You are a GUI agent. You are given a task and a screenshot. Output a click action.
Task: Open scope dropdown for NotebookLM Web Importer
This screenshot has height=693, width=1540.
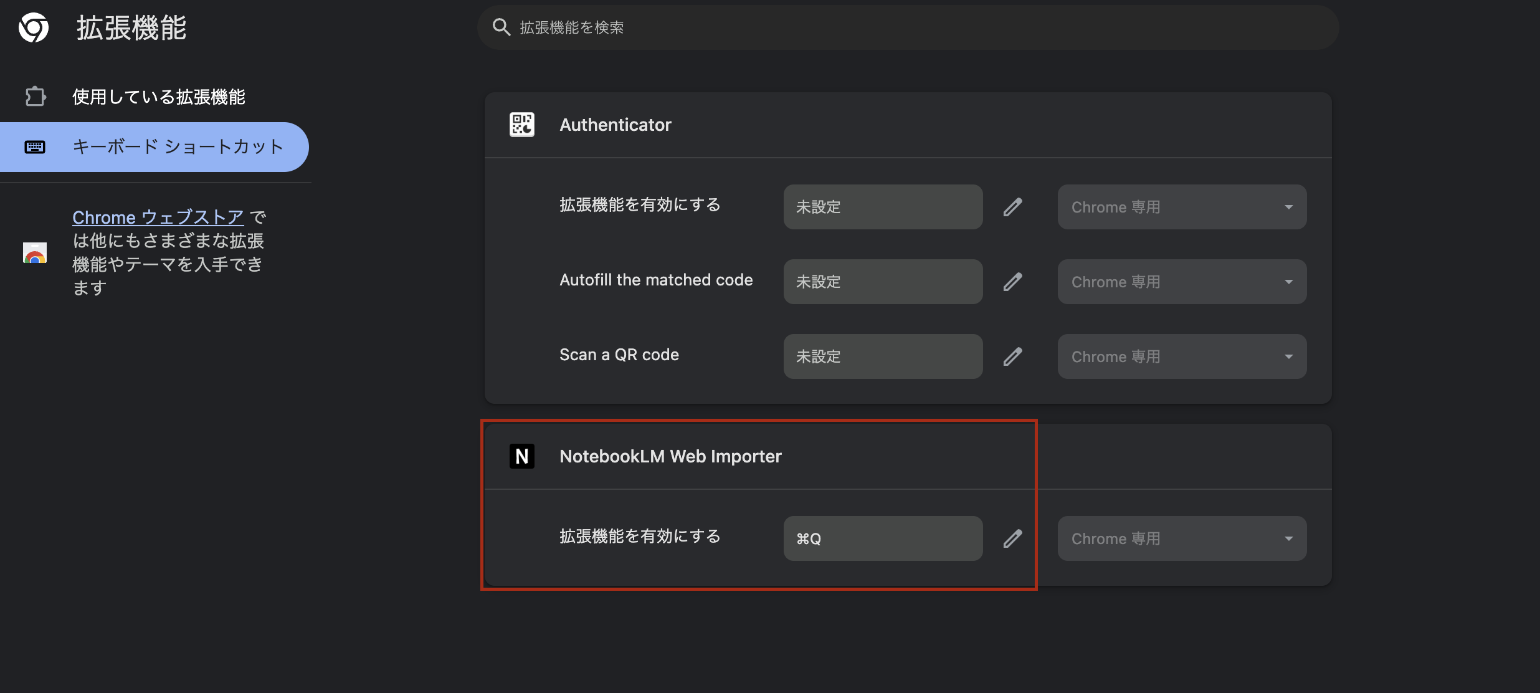1181,538
